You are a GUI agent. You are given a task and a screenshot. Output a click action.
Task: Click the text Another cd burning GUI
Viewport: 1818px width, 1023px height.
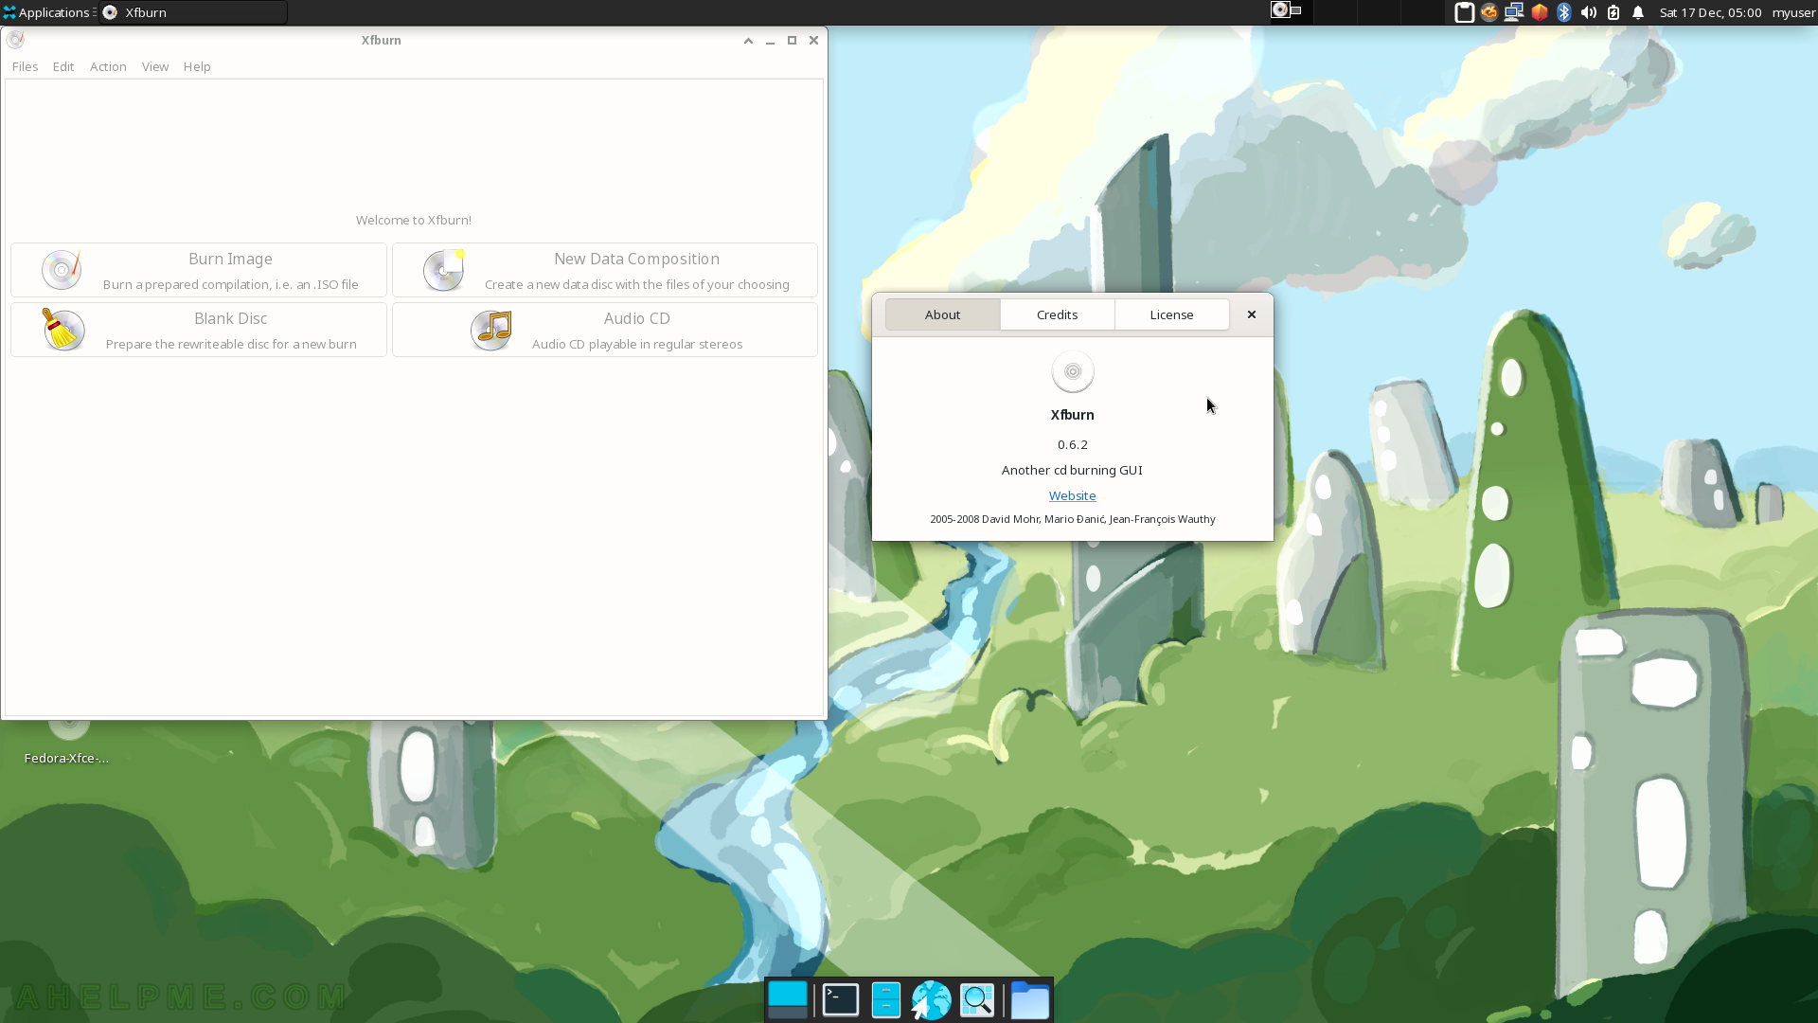[1072, 470]
